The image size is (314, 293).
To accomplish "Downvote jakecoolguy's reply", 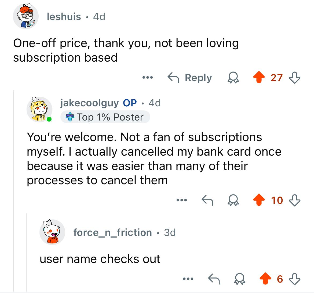I will (295, 200).
